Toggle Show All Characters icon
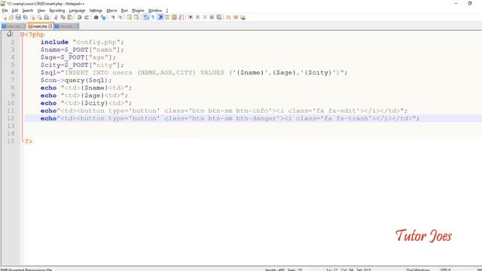Screen dimensions: 482x271 pyautogui.click(x=153, y=17)
